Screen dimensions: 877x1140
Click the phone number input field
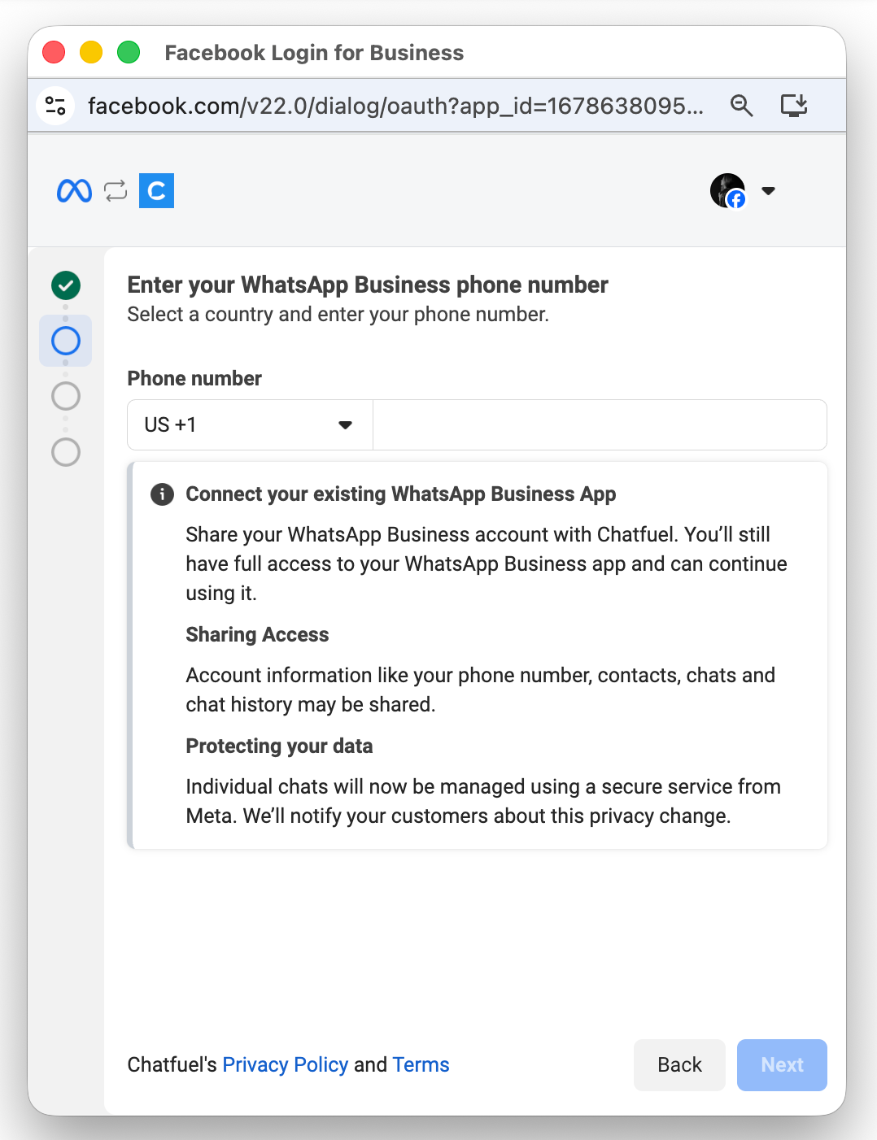(600, 424)
